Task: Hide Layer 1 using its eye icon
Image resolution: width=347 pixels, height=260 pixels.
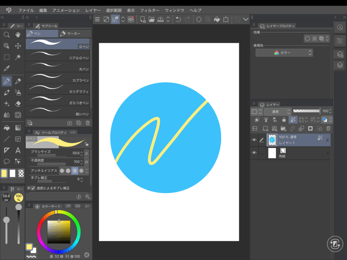Action: click(254, 140)
